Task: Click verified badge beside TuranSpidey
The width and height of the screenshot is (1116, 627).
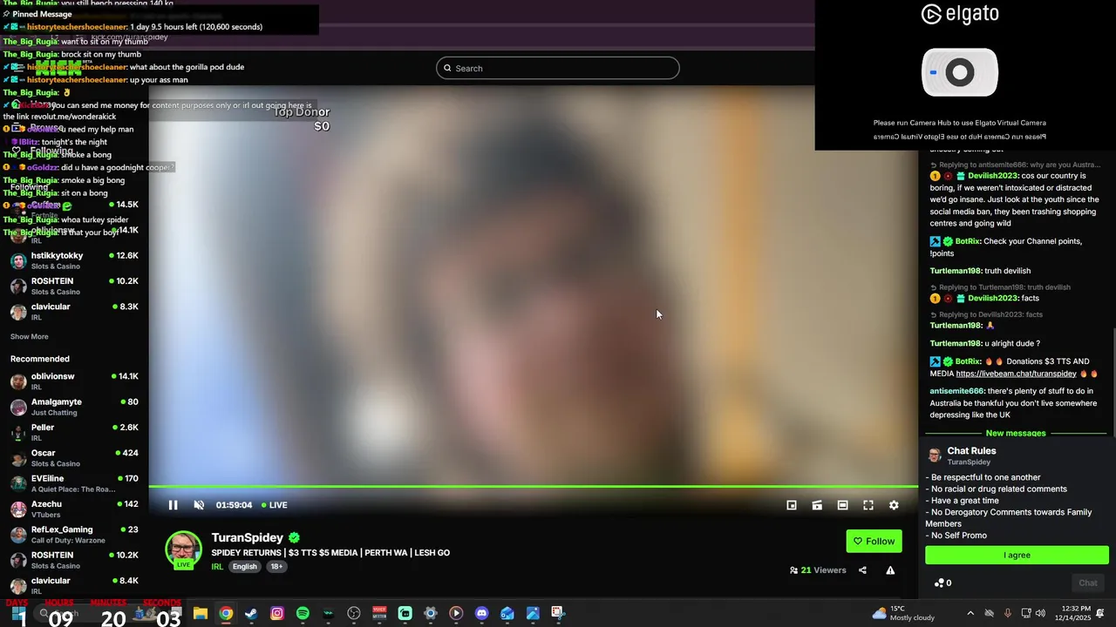Action: coord(295,537)
